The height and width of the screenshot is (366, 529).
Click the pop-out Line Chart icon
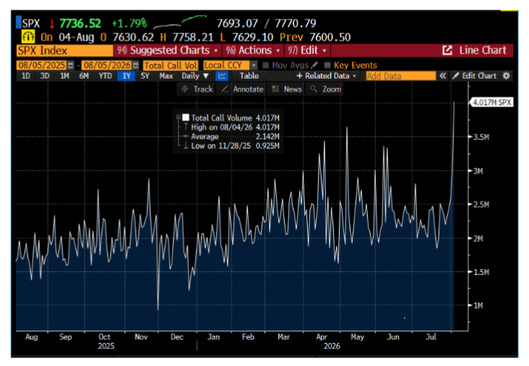point(447,51)
